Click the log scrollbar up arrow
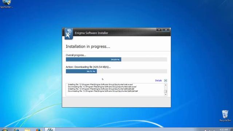 (x=166, y=85)
